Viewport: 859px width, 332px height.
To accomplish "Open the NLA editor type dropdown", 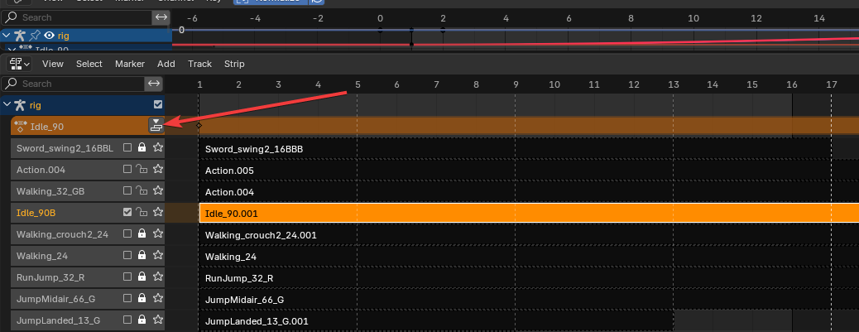I will [x=19, y=64].
